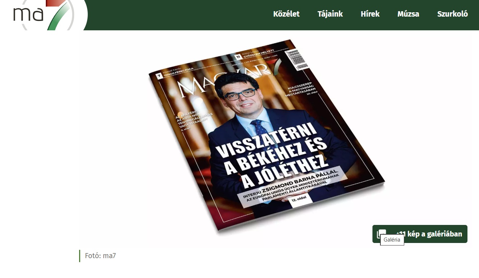Click the gallery stack icon
This screenshot has height=278, width=479.
(381, 234)
